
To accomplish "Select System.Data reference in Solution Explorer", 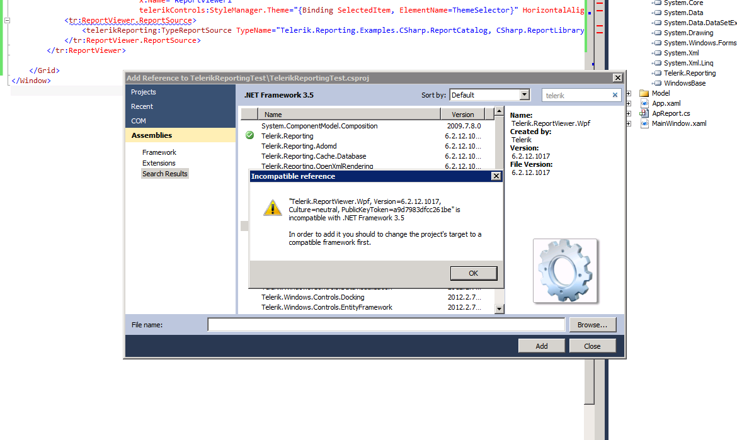I will [683, 13].
